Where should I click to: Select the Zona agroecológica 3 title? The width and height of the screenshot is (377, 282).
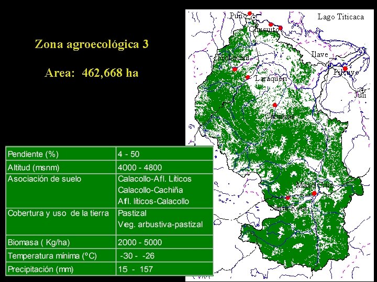[x=92, y=44]
